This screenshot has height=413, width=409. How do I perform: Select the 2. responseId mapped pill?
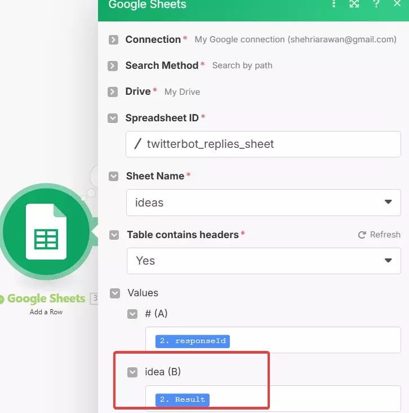click(192, 341)
